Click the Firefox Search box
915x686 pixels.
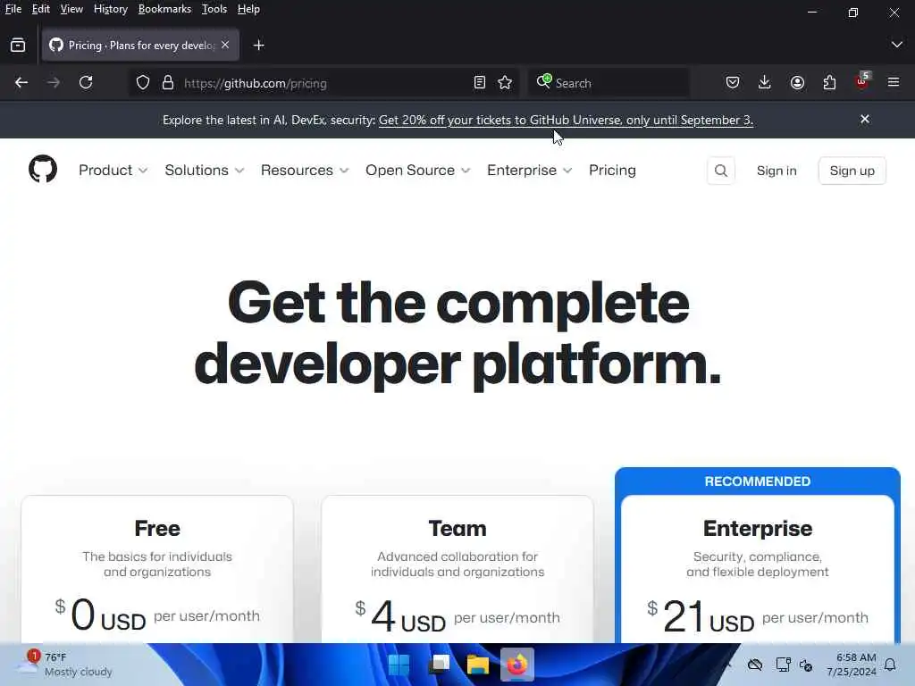[x=609, y=83]
